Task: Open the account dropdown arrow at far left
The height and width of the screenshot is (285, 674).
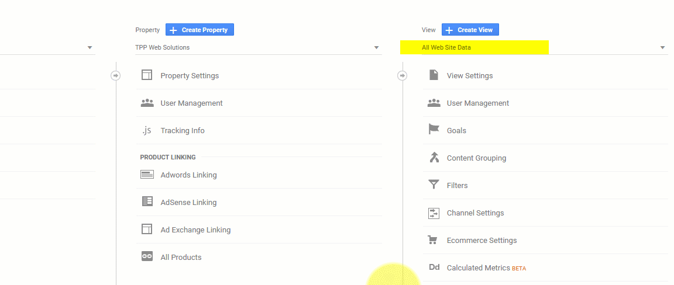Action: [x=90, y=48]
